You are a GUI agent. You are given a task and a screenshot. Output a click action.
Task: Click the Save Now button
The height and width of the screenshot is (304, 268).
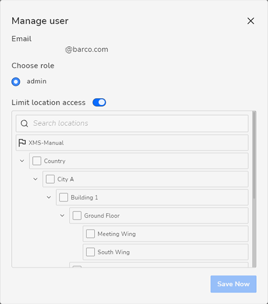coord(233,284)
